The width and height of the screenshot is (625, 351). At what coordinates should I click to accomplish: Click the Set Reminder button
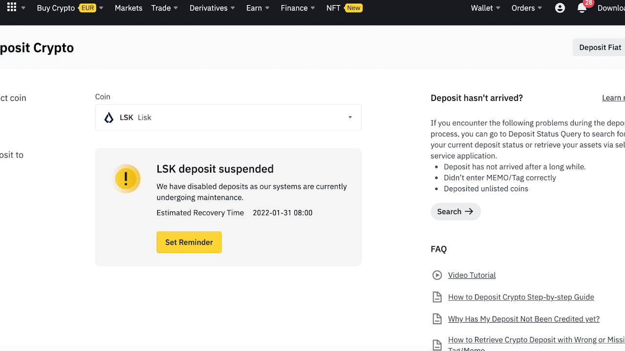[x=189, y=242]
